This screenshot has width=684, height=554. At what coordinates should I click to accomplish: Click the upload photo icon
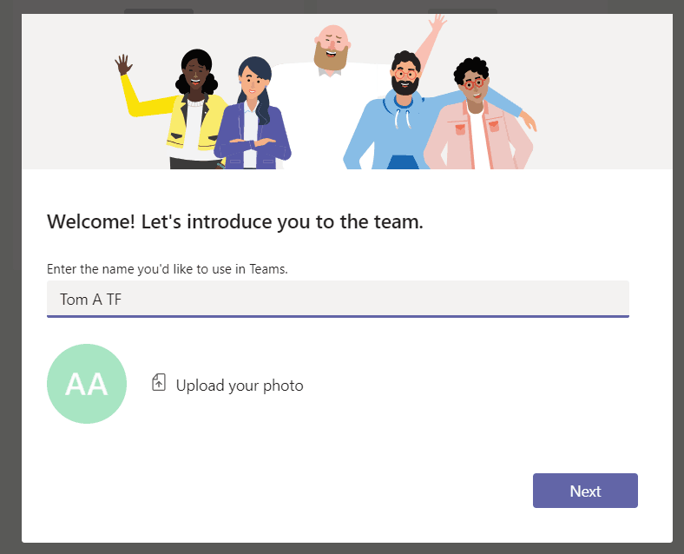coord(159,383)
